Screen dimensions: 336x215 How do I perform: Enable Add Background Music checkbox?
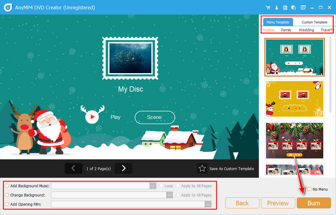coord(7,186)
